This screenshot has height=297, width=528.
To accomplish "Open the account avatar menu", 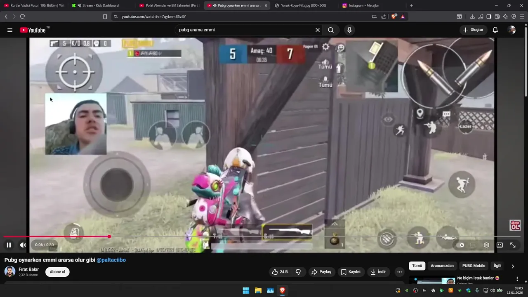I will pyautogui.click(x=511, y=30).
